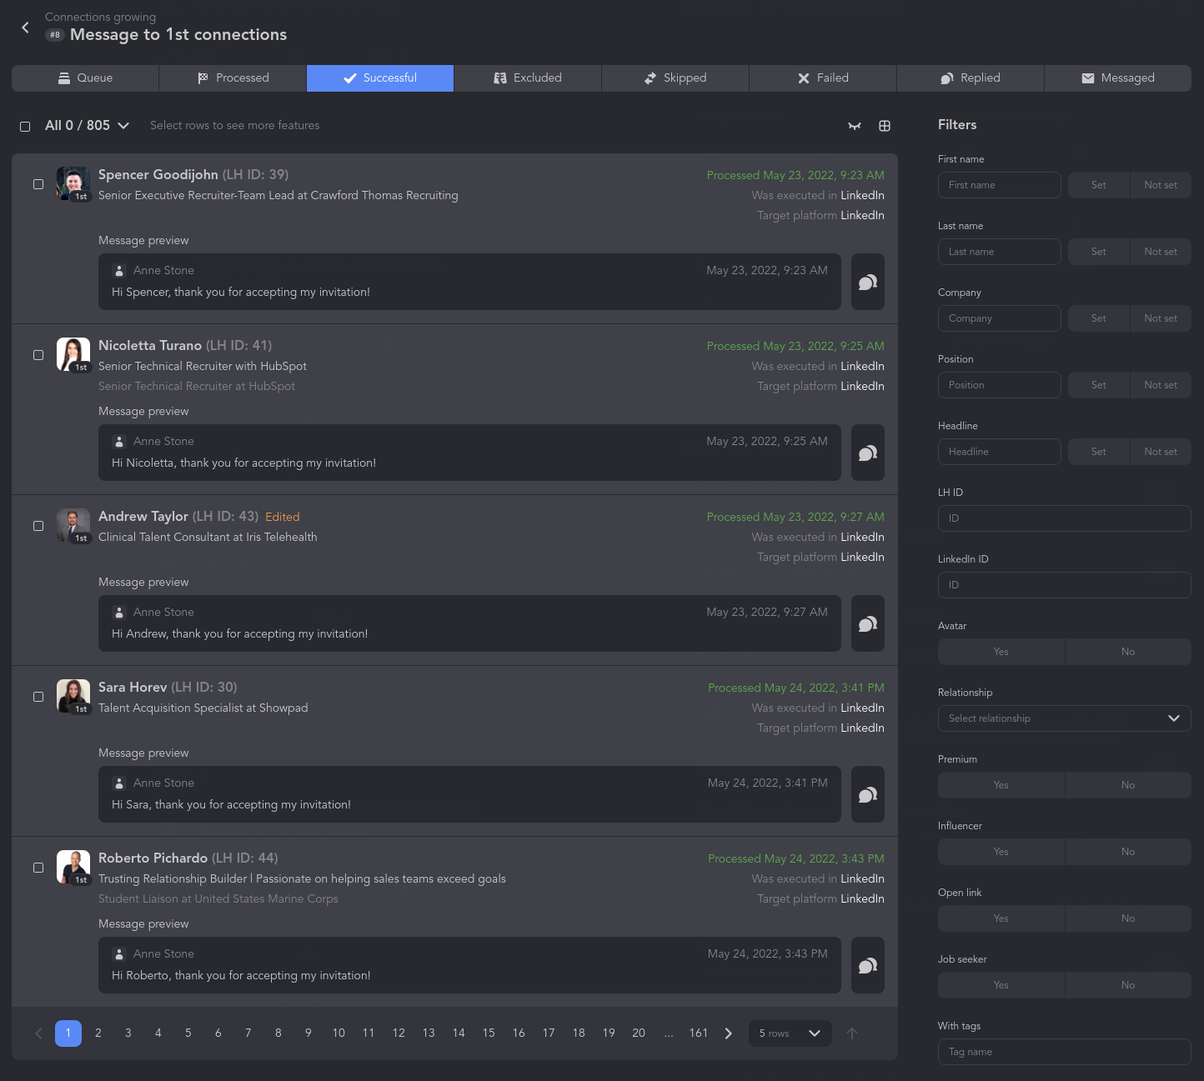
Task: Open chat for Nicoletta Turano's message
Action: pyautogui.click(x=868, y=453)
